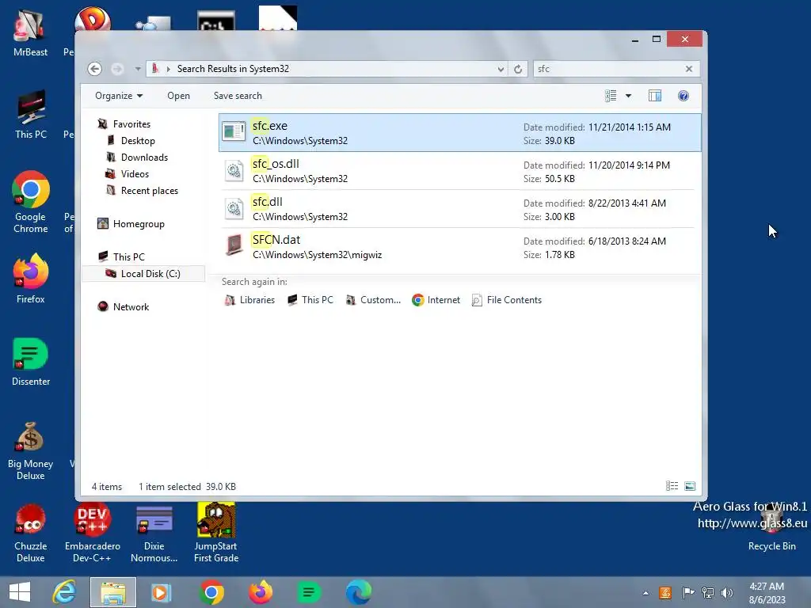Click the Back navigation arrow

coord(95,69)
